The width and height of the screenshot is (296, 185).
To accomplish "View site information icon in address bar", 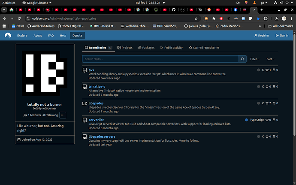I will point(28,18).
